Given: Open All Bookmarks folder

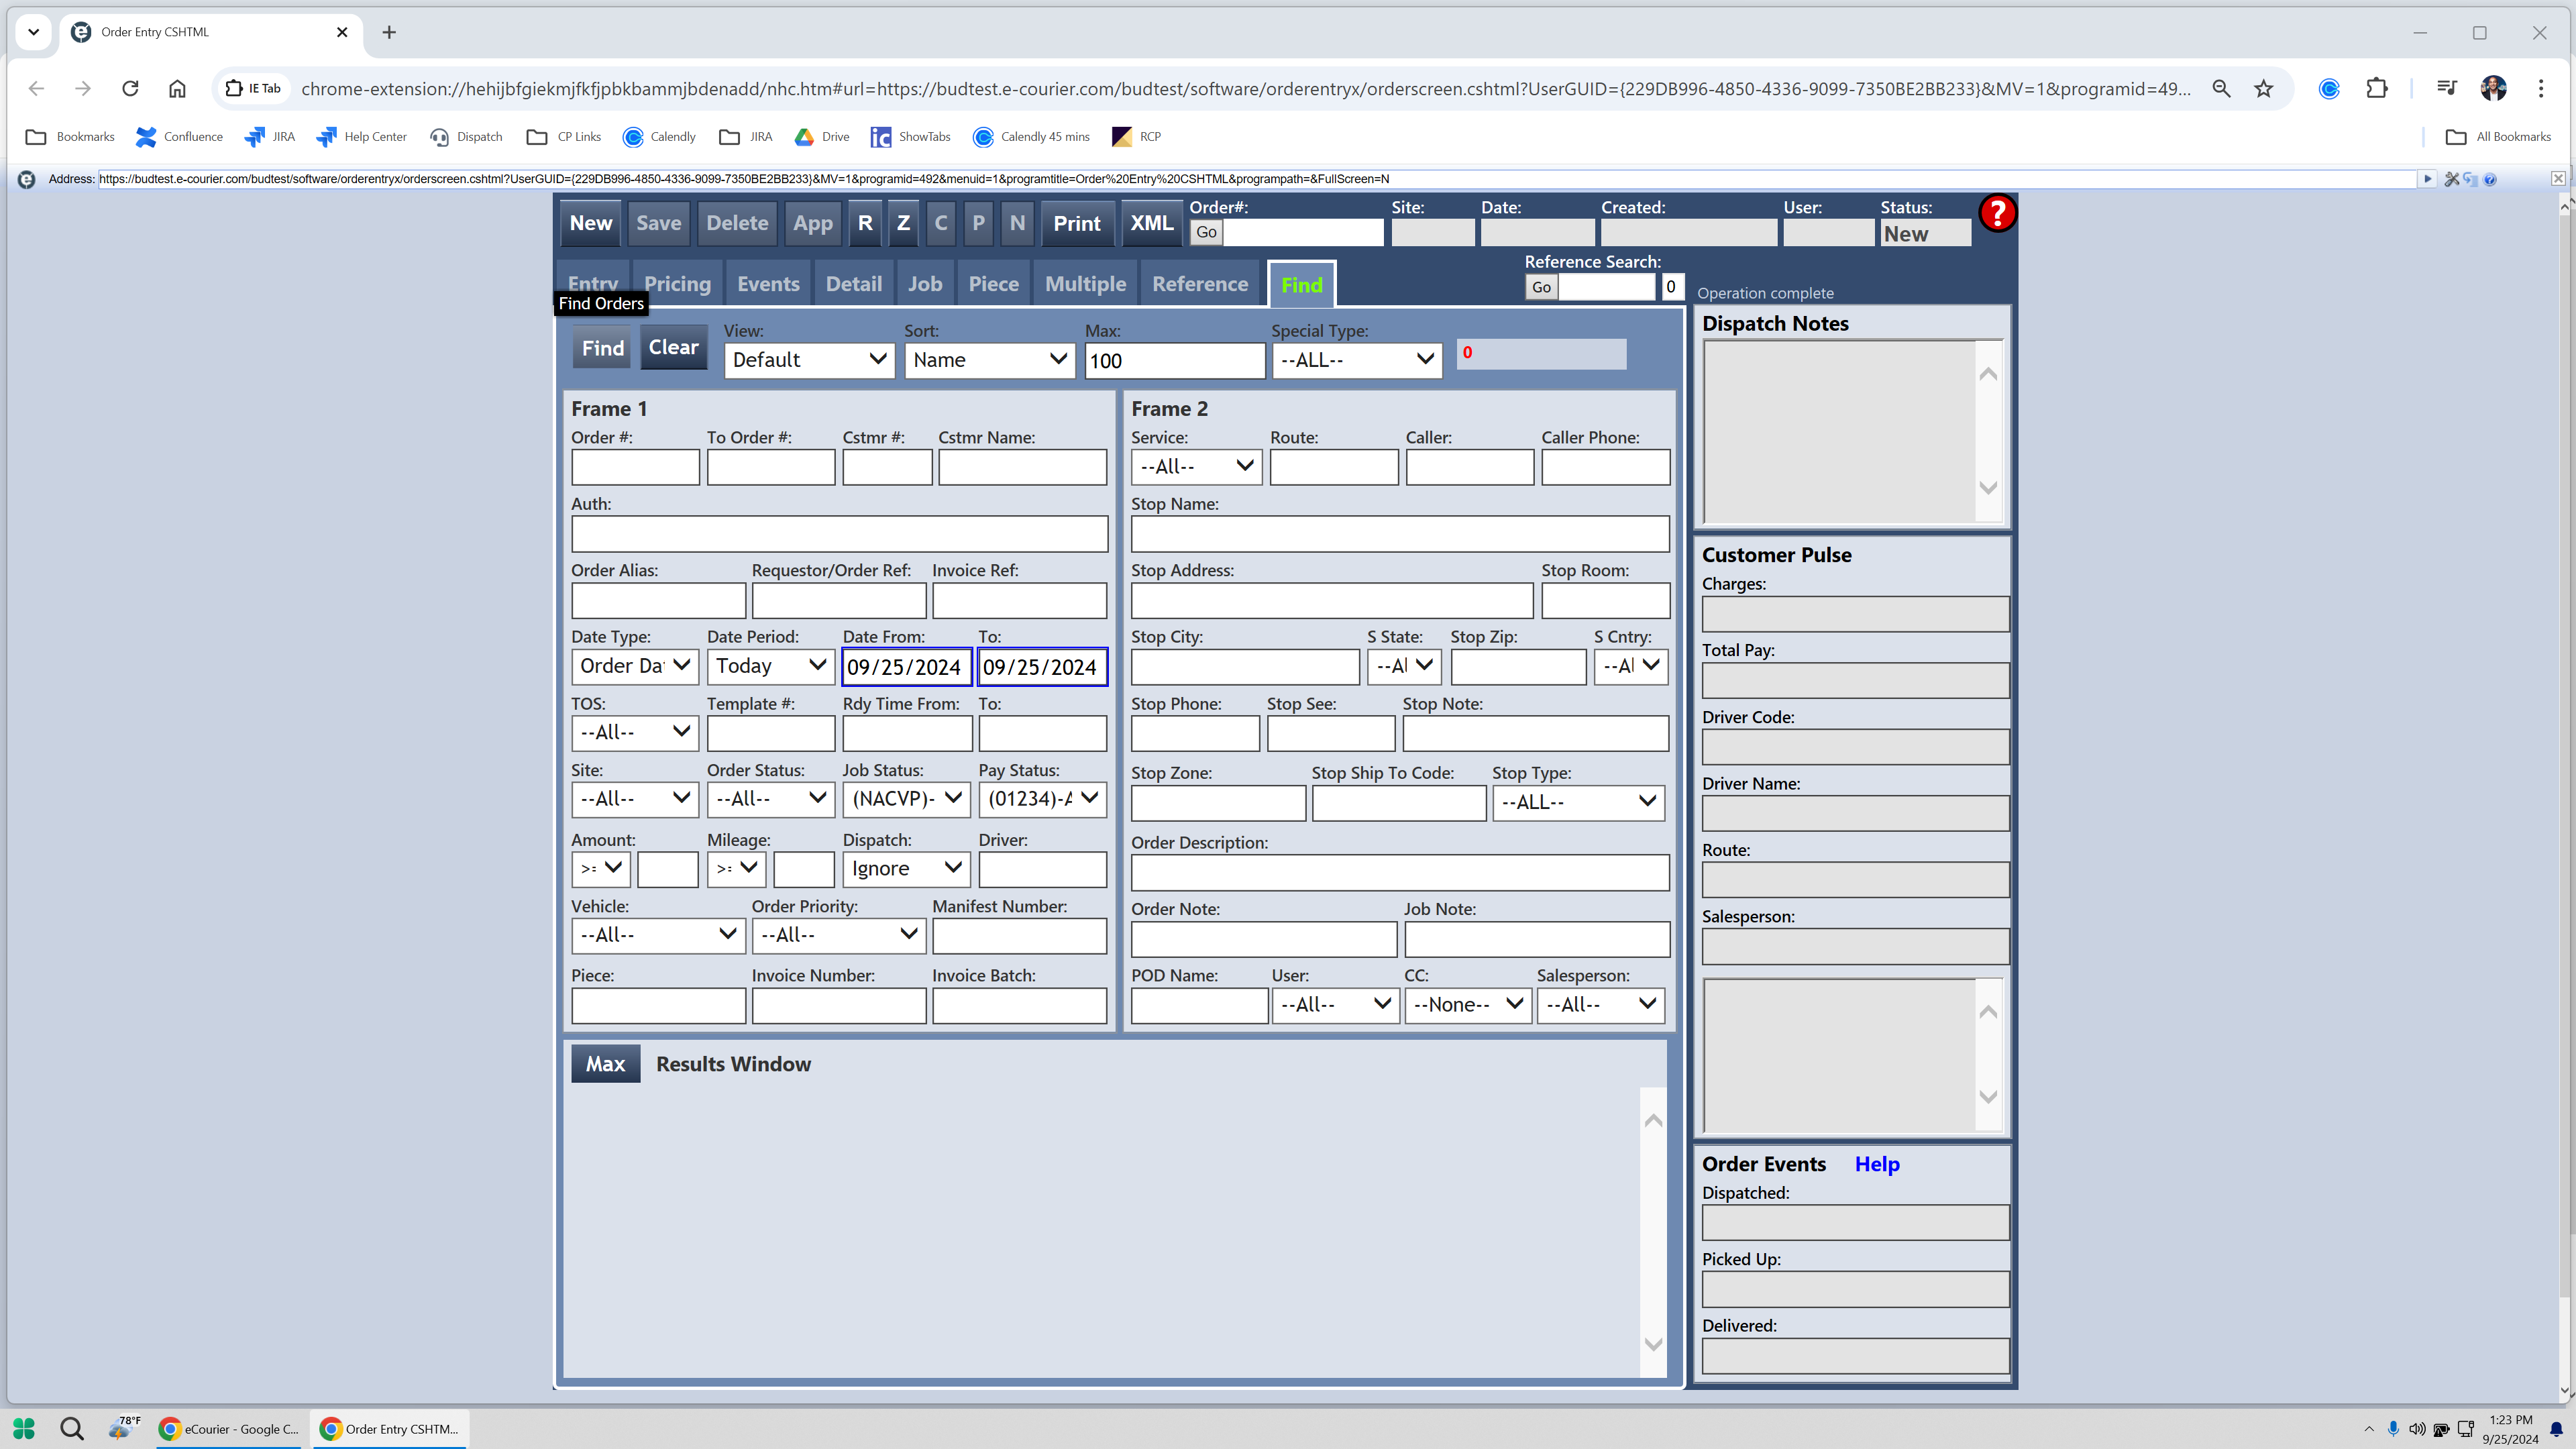Looking at the screenshot, I should 2498,136.
